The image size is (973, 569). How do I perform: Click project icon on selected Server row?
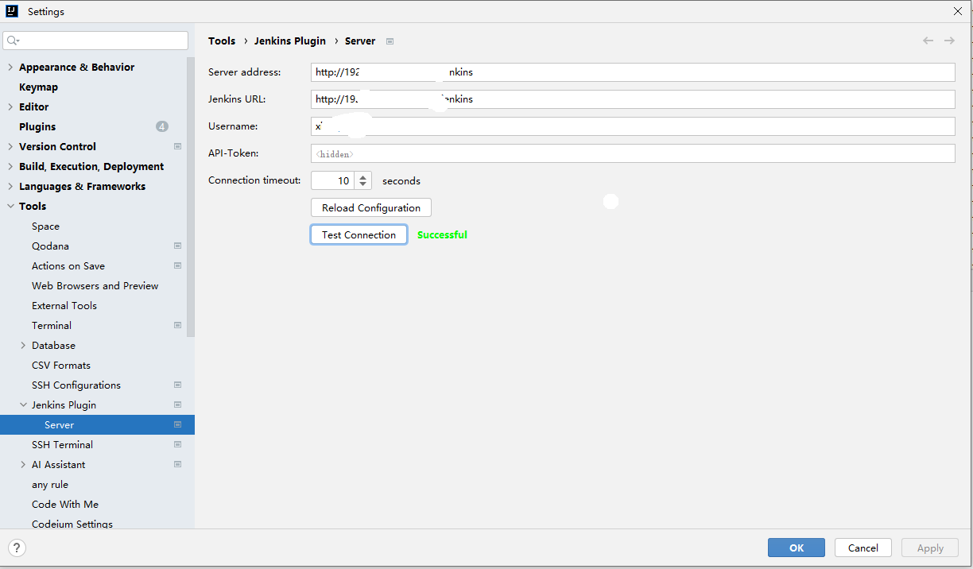[177, 424]
